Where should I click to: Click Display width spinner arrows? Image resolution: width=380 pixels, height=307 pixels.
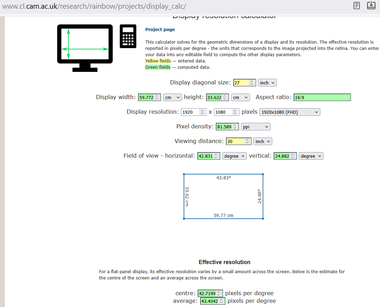157,97
